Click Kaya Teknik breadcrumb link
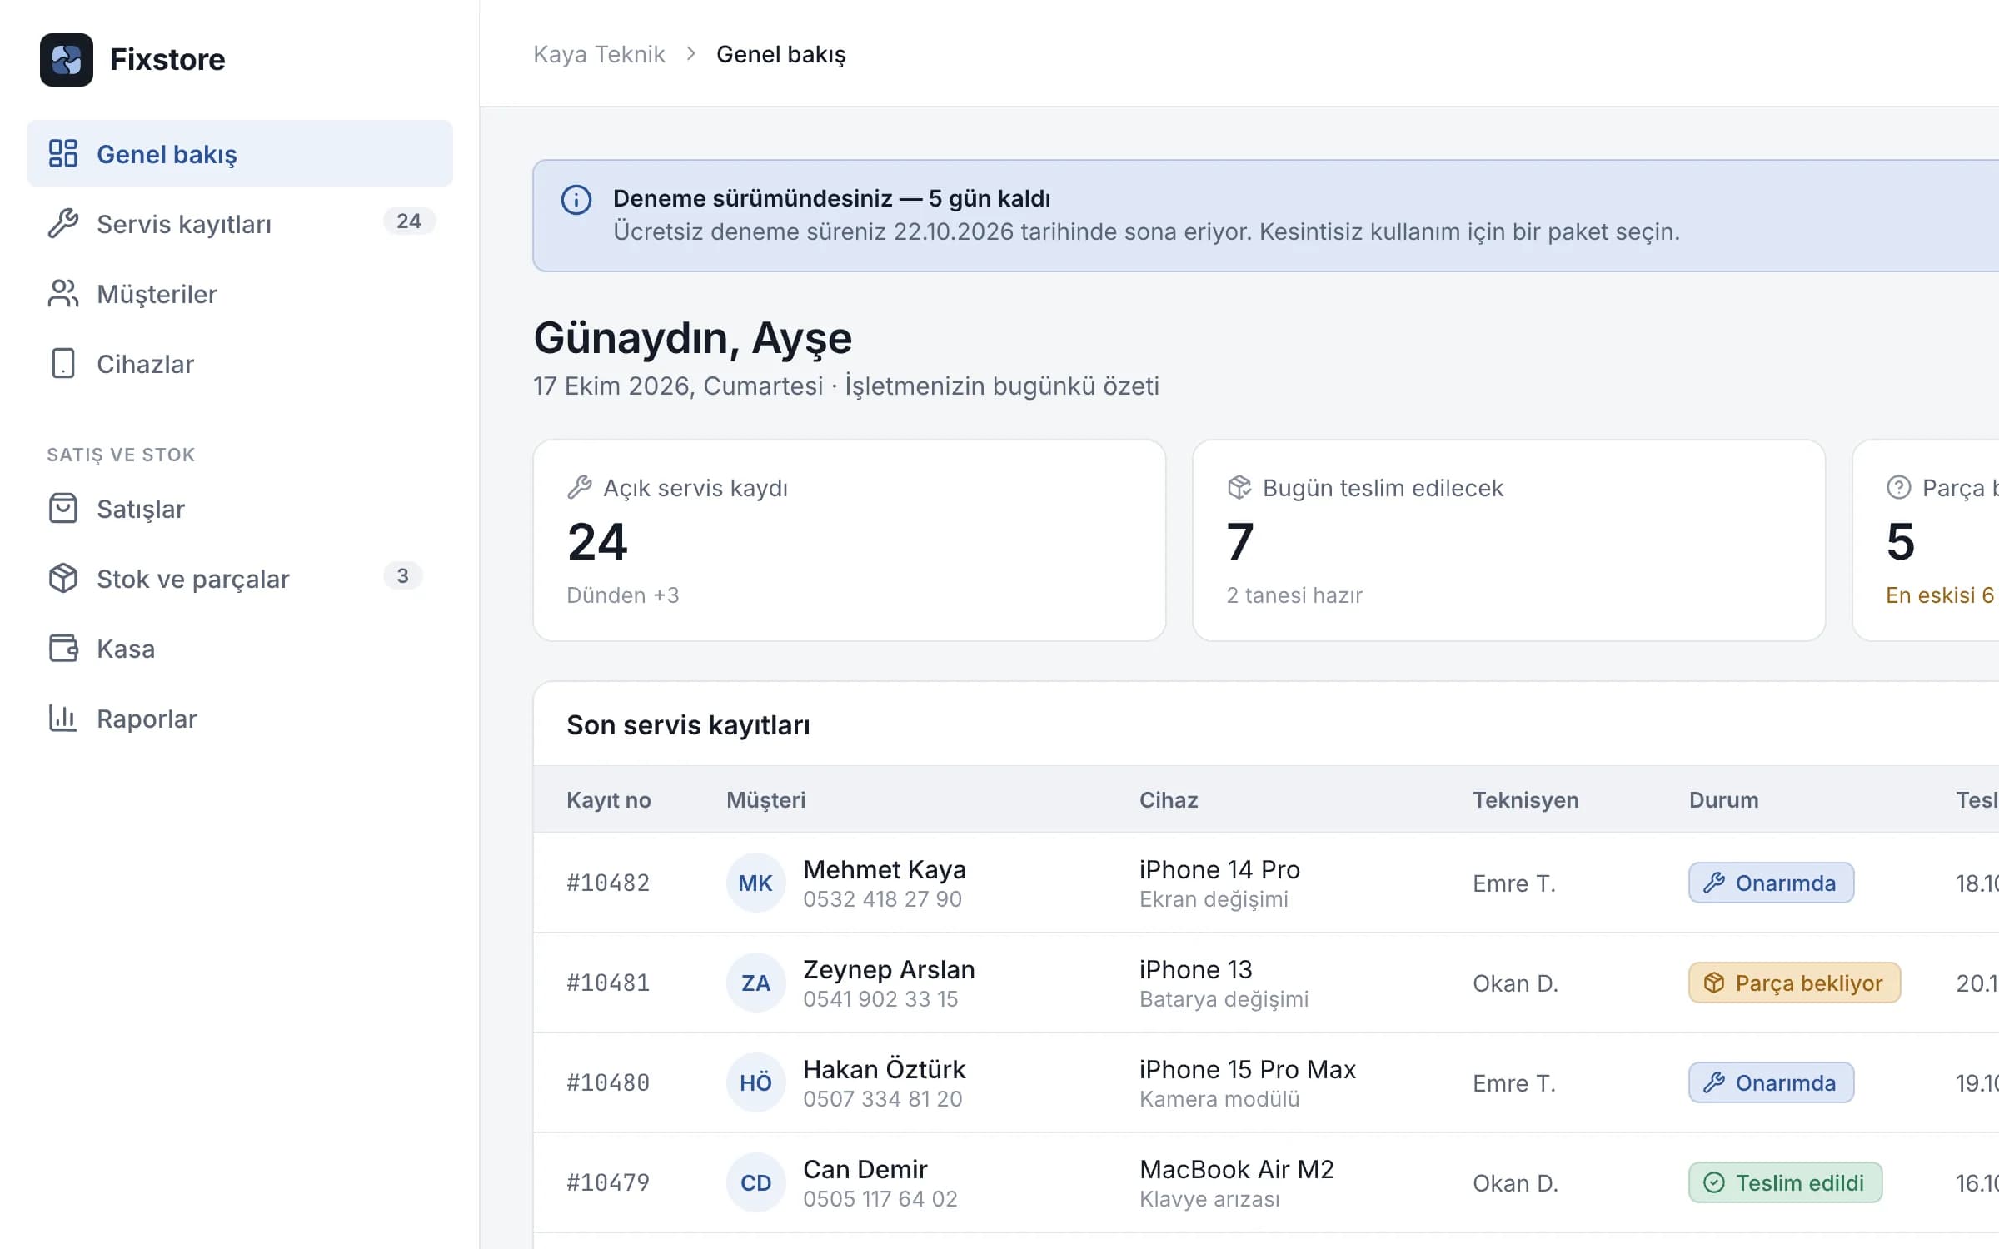Screen dimensions: 1999x1249 tap(599, 54)
